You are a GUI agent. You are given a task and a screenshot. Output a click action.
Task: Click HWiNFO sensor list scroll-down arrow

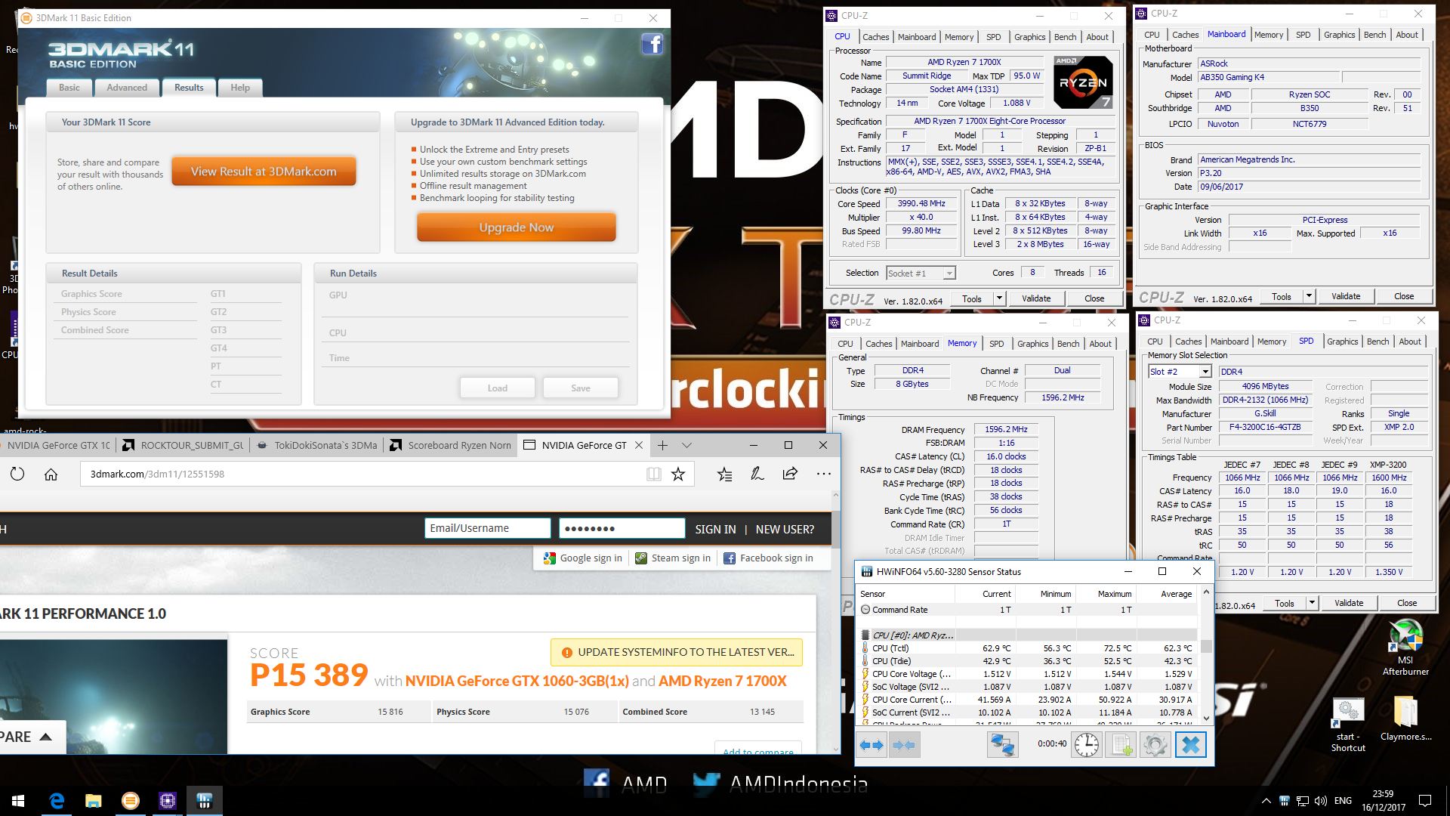pyautogui.click(x=1206, y=719)
